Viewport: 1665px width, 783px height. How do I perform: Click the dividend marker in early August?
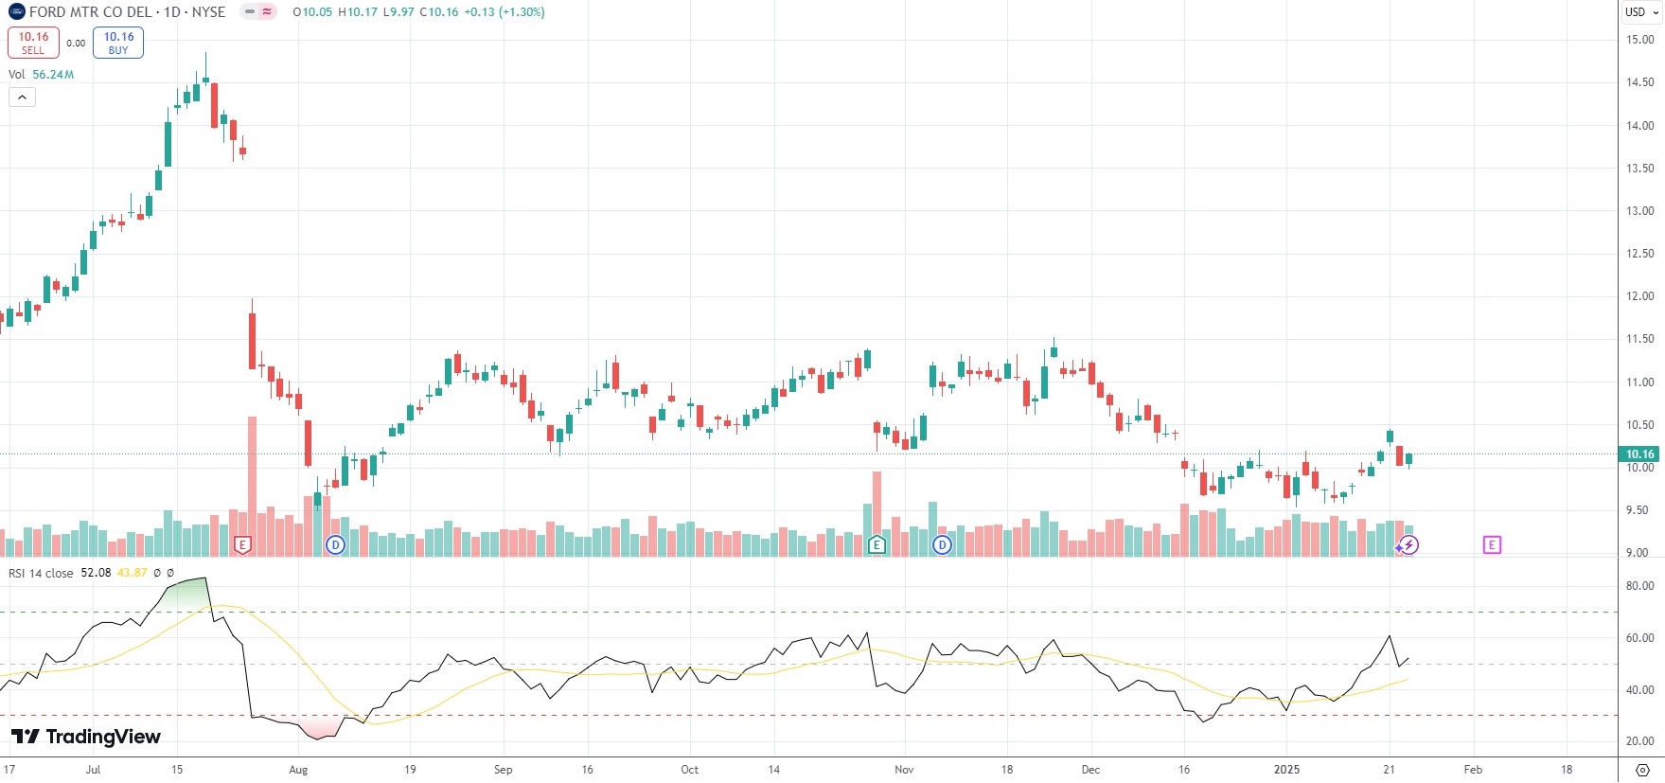335,544
